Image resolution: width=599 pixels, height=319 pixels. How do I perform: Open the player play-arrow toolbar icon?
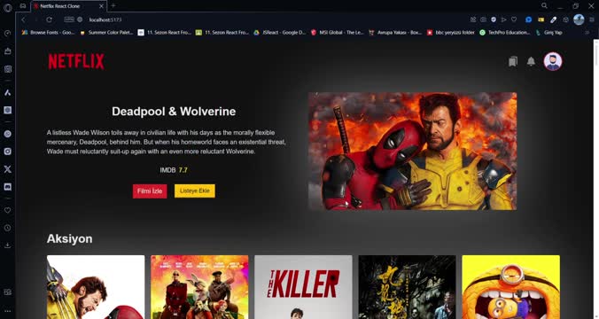pyautogui.click(x=504, y=19)
